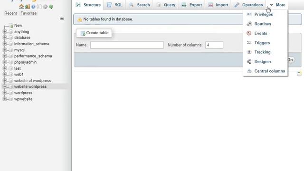Click New in the database tree
Image resolution: width=304 pixels, height=171 pixels.
click(x=18, y=25)
